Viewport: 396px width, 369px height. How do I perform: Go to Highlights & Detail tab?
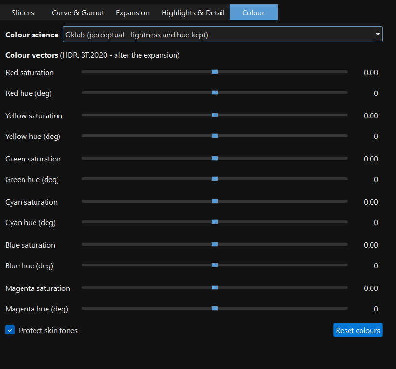pyautogui.click(x=193, y=12)
